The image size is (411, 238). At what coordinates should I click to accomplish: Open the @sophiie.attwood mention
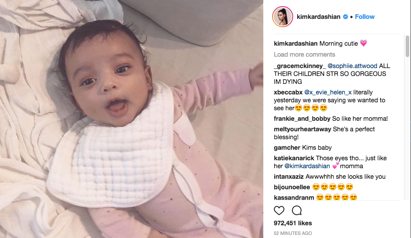352,66
